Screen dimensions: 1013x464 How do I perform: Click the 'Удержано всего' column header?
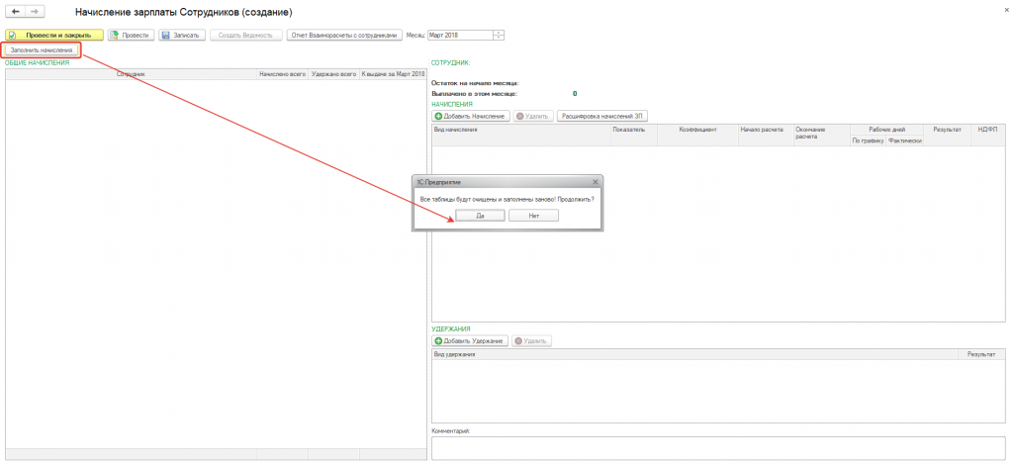(334, 74)
